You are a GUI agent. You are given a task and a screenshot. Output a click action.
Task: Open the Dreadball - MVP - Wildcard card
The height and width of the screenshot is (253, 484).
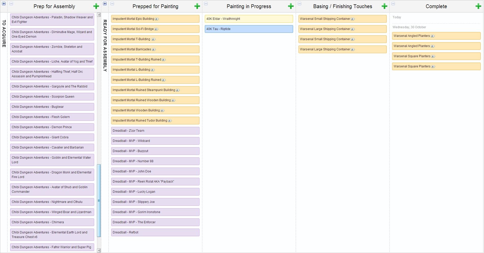(x=155, y=141)
